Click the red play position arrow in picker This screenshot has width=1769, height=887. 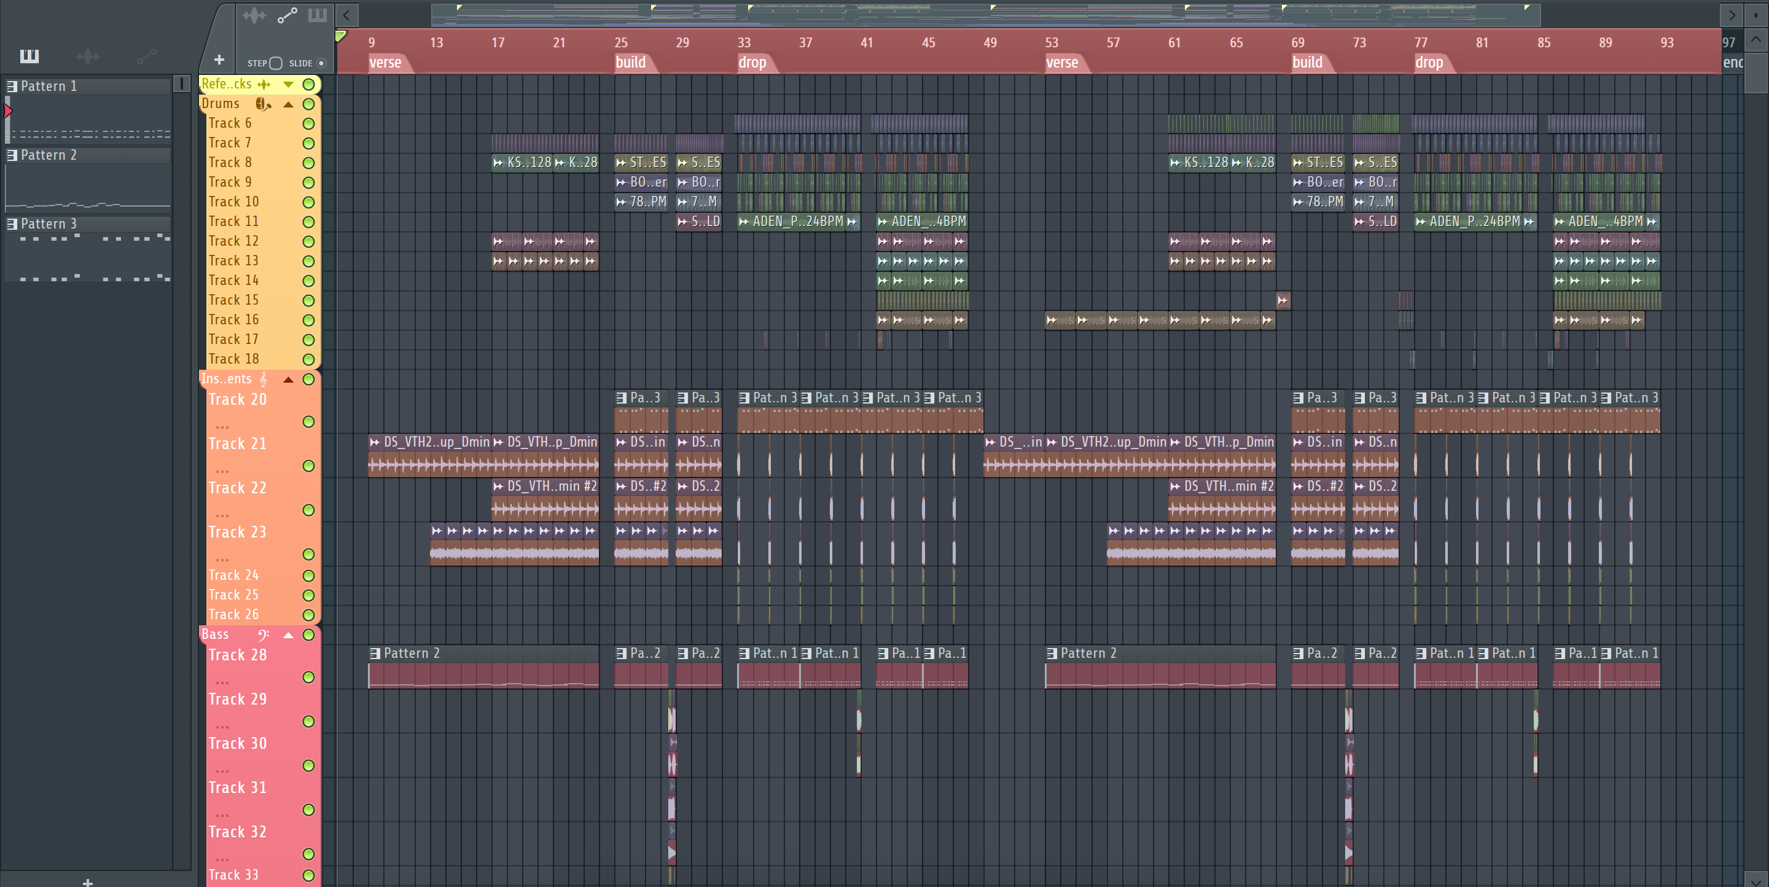[8, 111]
